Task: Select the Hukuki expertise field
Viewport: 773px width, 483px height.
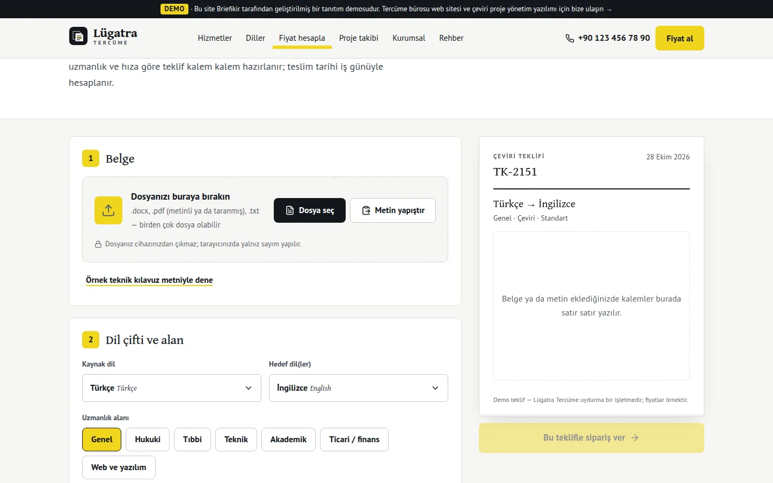Action: coord(148,440)
